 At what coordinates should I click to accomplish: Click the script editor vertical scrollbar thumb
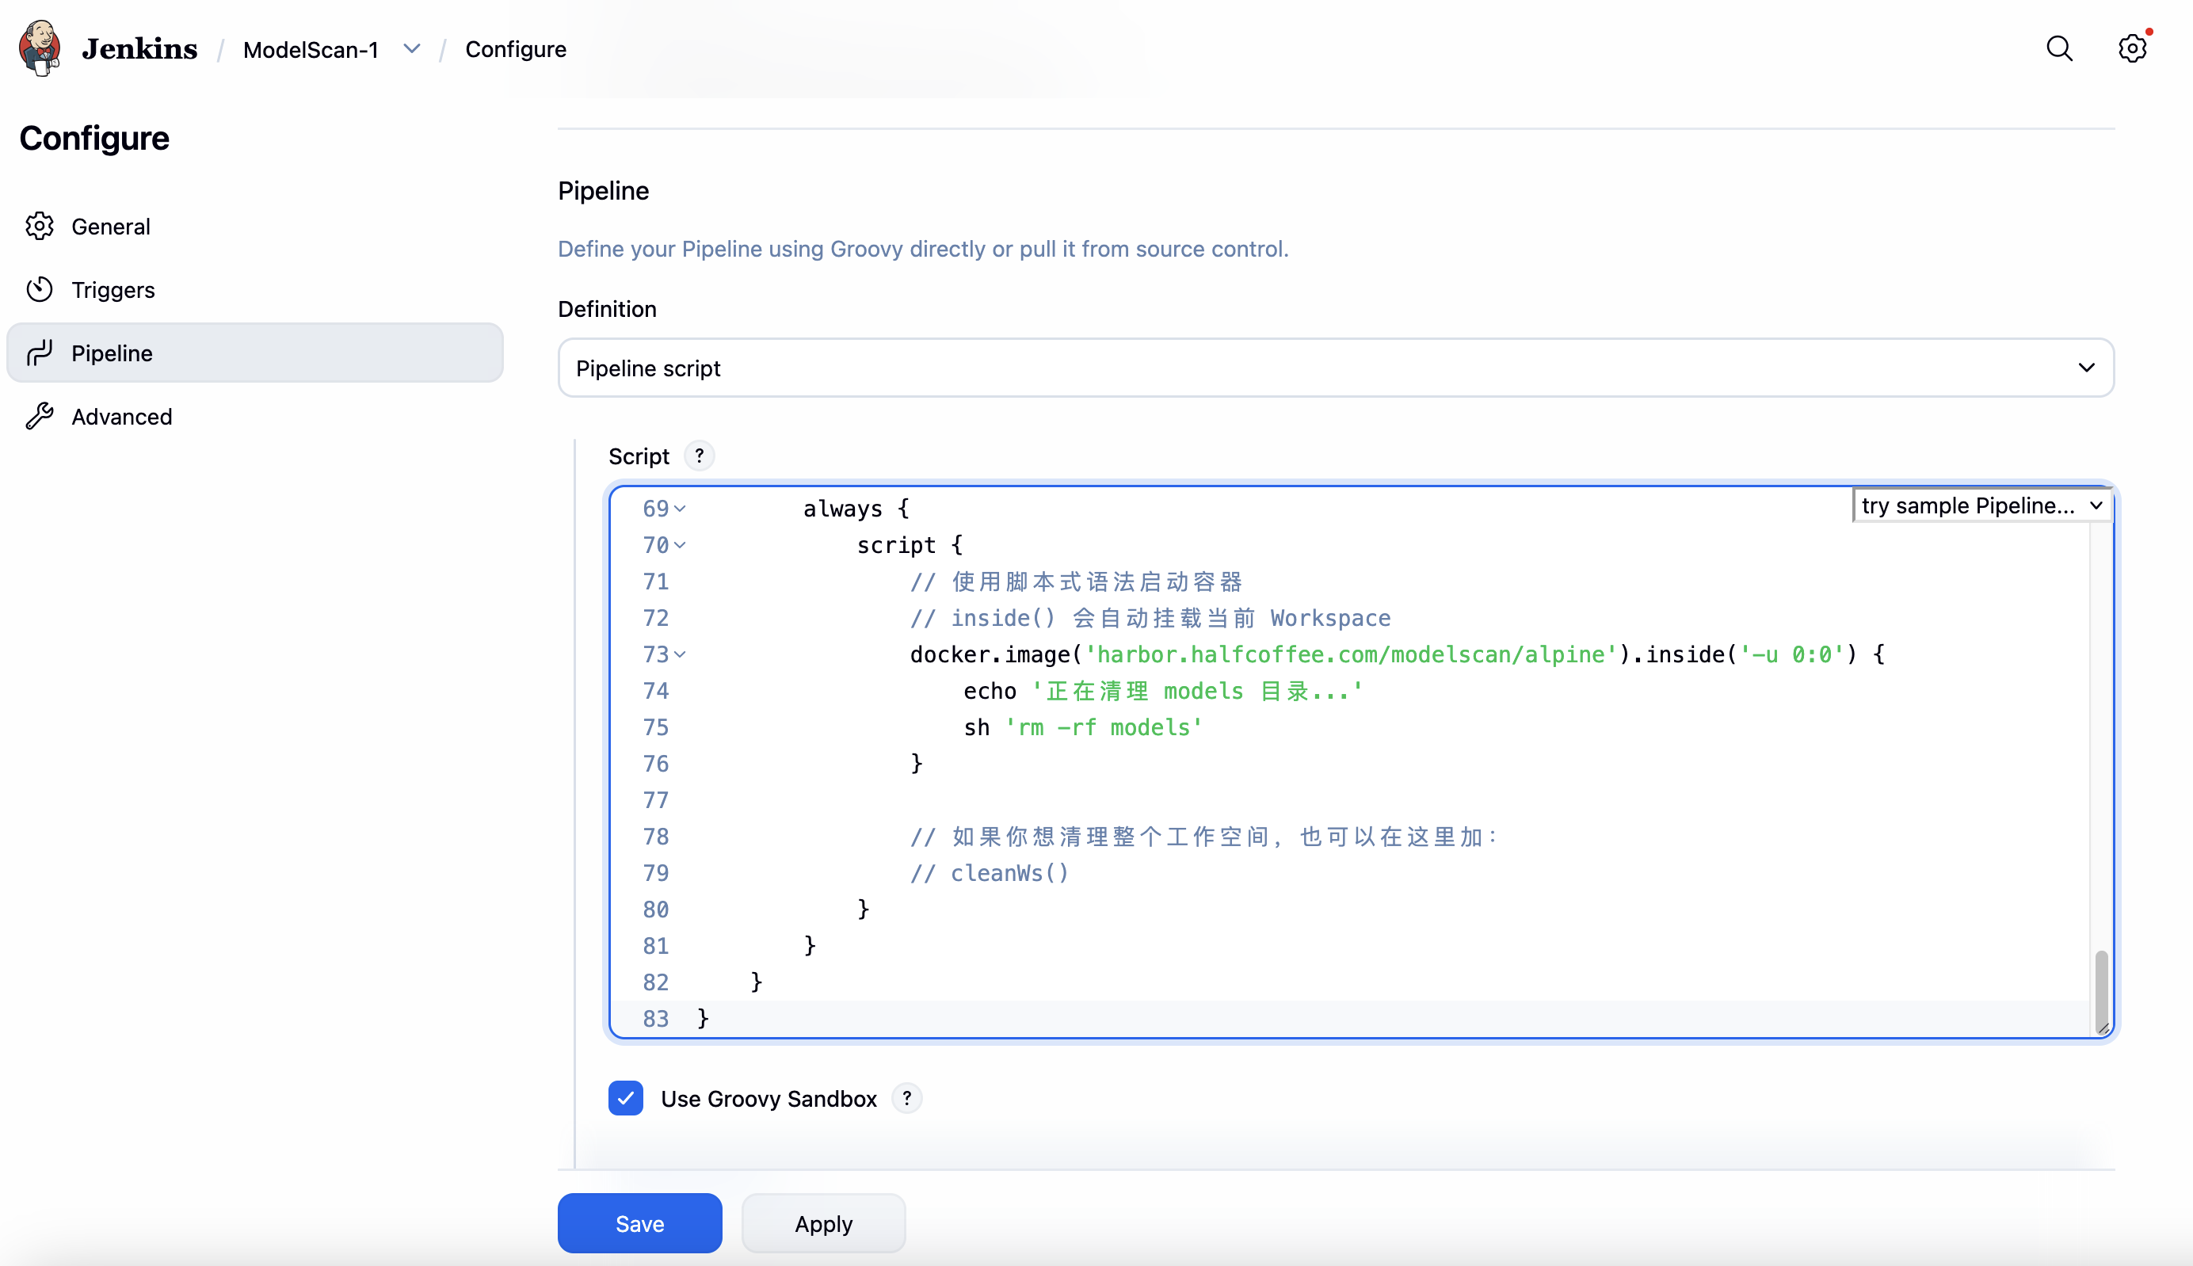tap(2101, 988)
